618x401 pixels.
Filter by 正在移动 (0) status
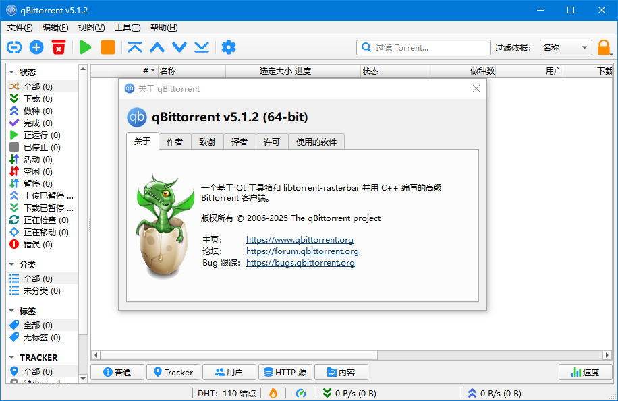click(x=43, y=233)
